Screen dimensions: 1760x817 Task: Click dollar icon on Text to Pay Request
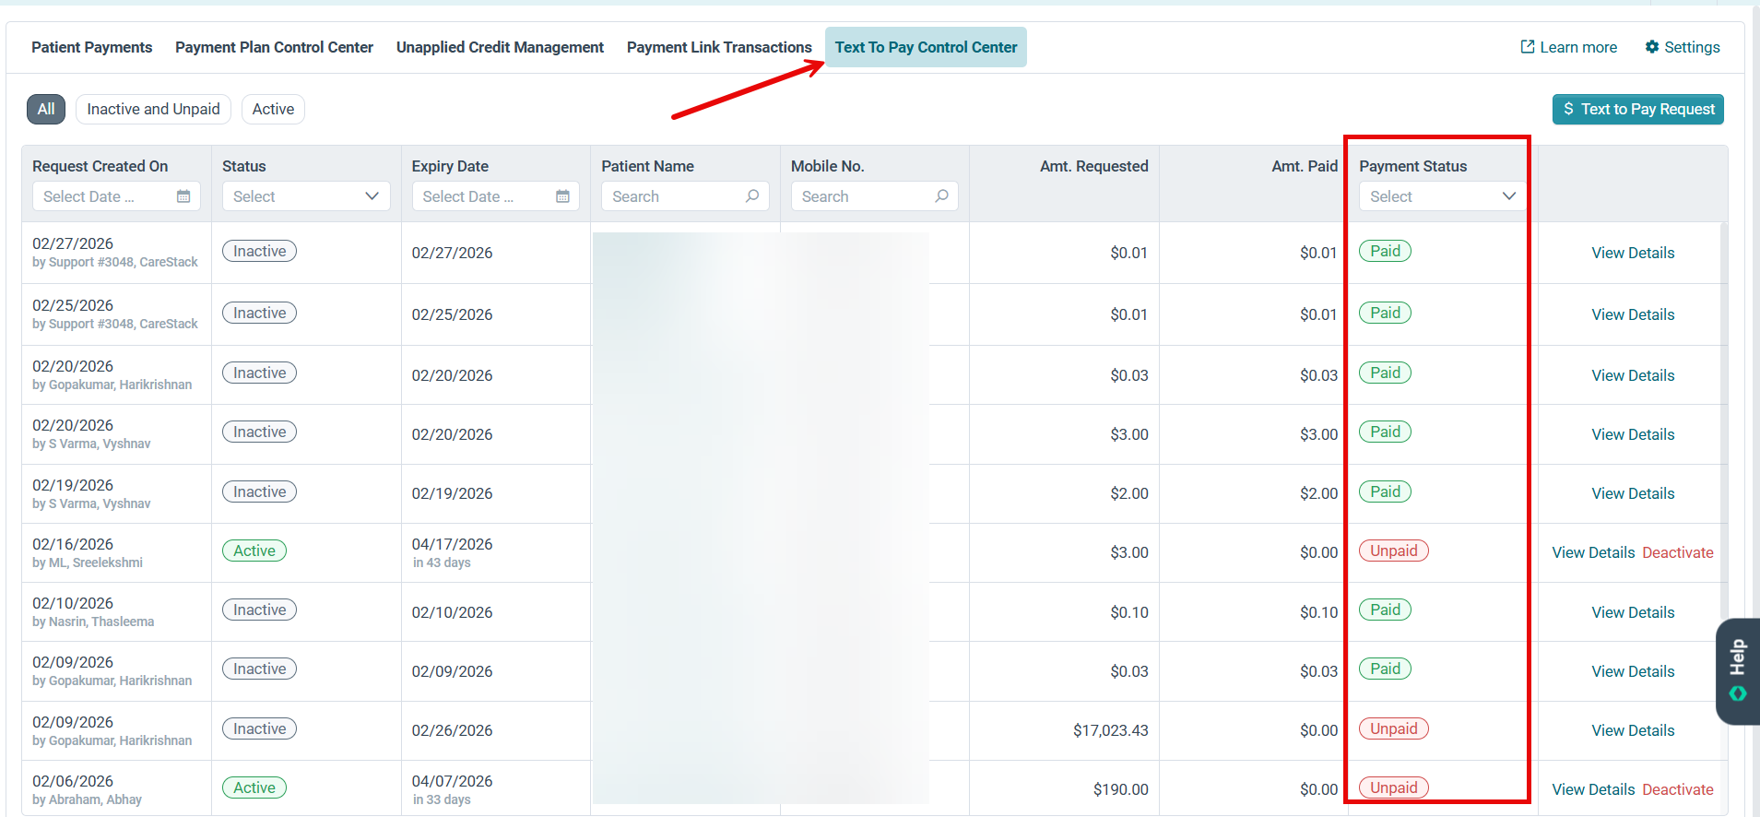1569,109
